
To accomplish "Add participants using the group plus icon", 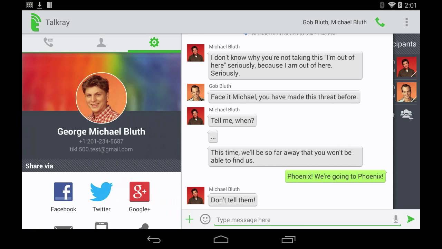I will (x=406, y=114).
